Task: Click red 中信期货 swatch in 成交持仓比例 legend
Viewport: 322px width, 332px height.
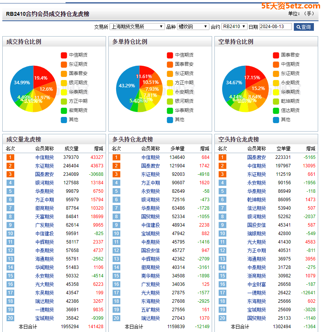Action: 64,55
